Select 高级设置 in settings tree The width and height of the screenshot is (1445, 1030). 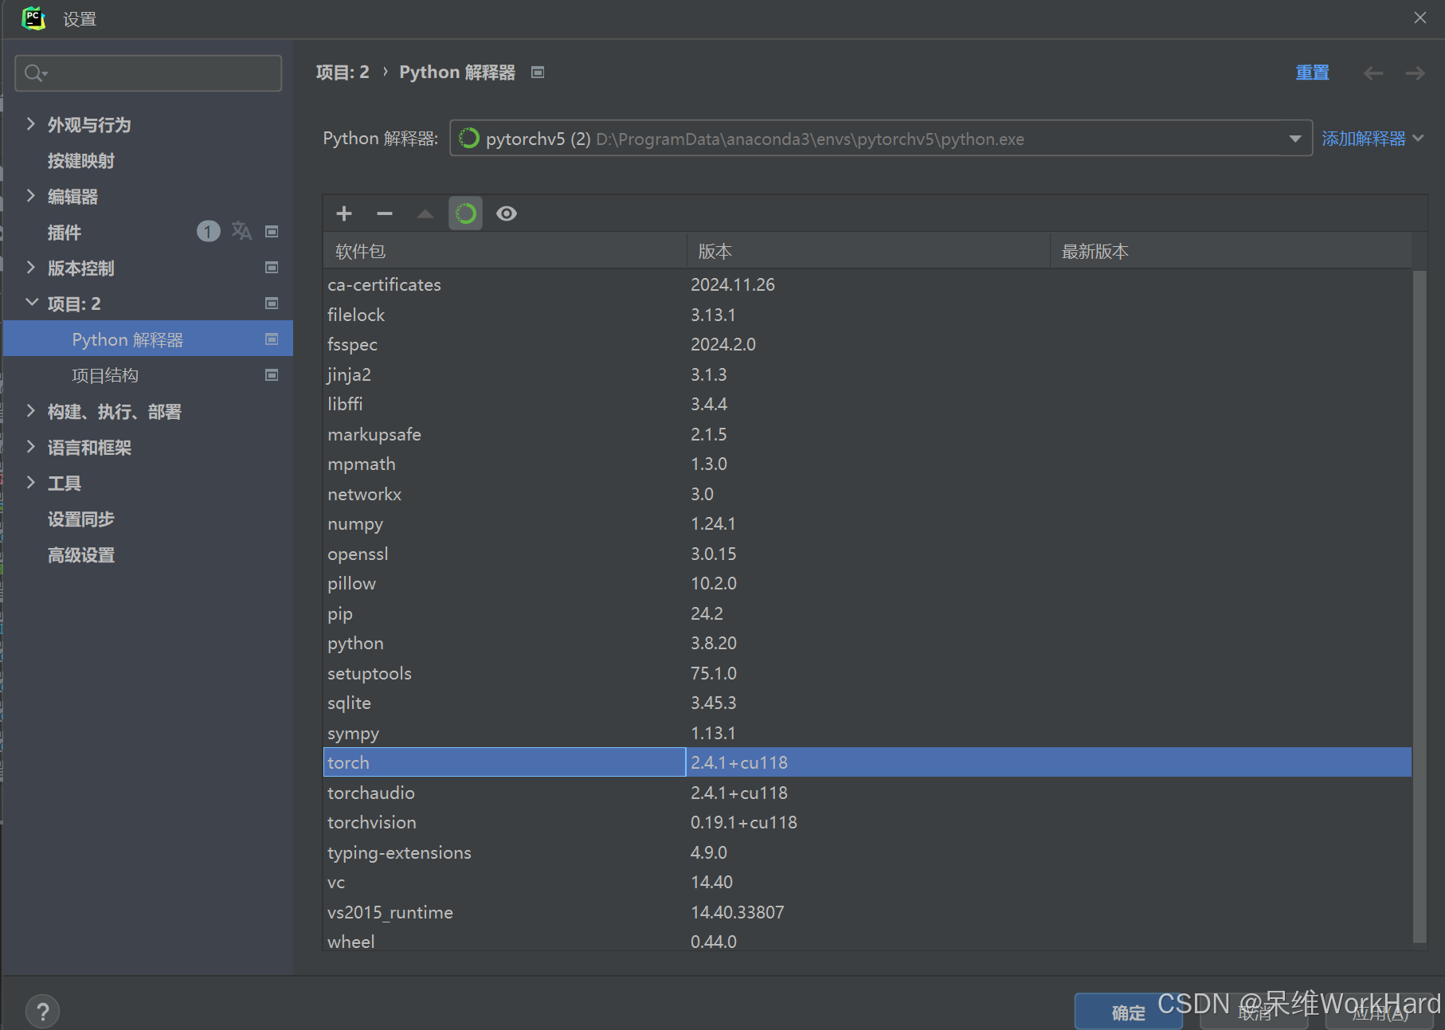click(x=81, y=555)
